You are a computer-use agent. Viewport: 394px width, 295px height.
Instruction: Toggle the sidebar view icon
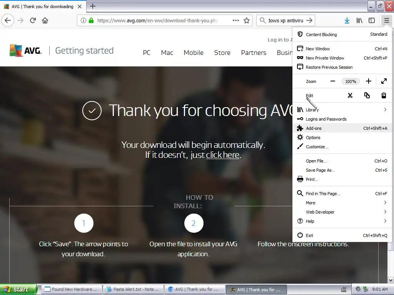pyautogui.click(x=372, y=20)
